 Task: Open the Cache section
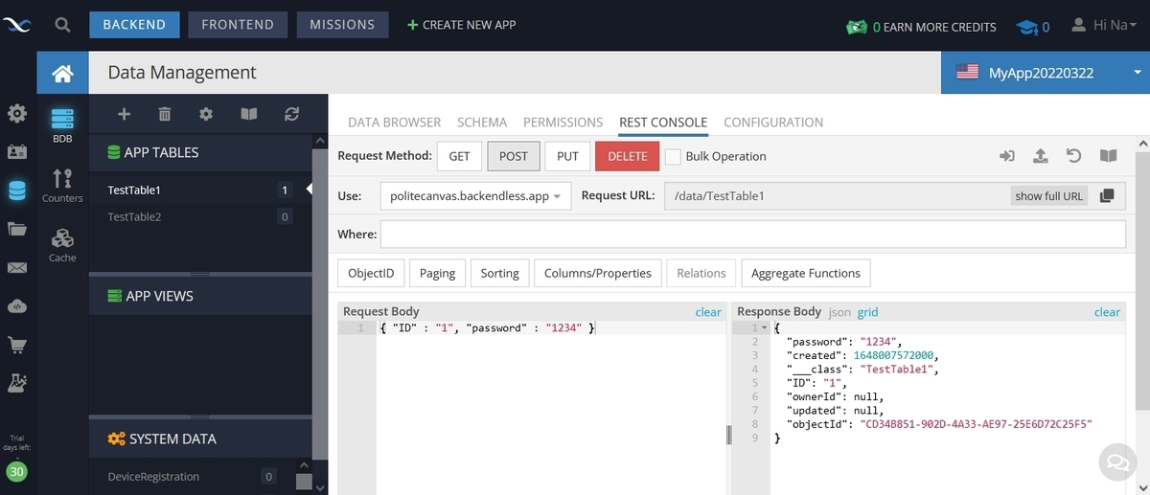62,245
